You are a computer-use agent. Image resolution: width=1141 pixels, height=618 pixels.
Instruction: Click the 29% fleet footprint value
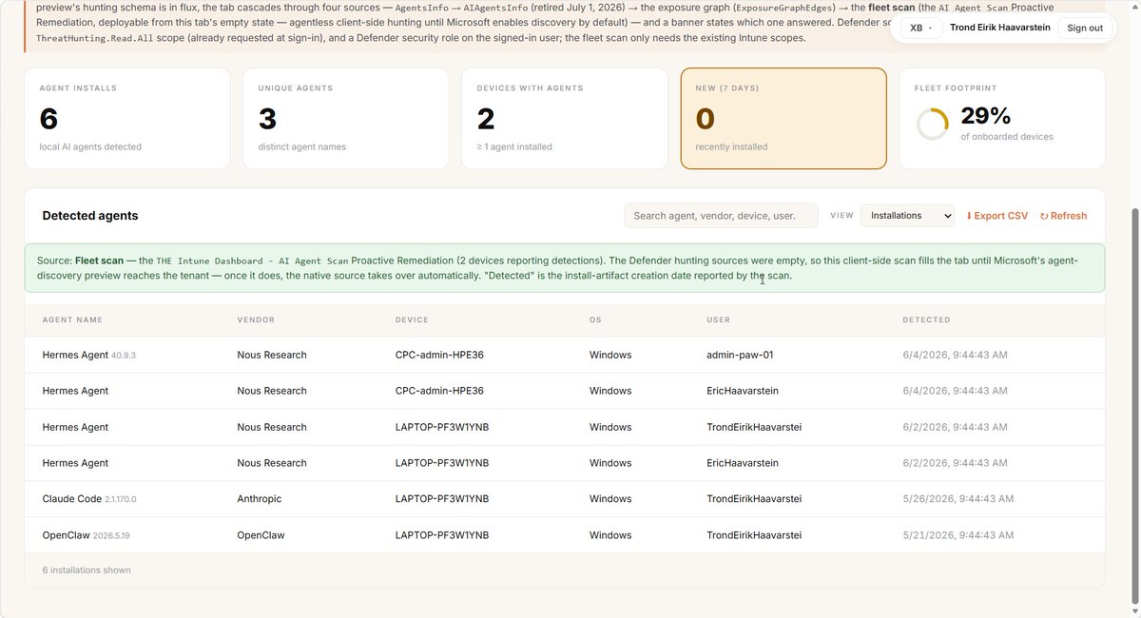point(985,116)
